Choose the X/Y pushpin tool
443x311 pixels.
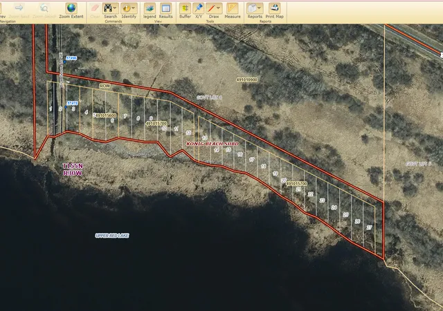click(x=199, y=8)
